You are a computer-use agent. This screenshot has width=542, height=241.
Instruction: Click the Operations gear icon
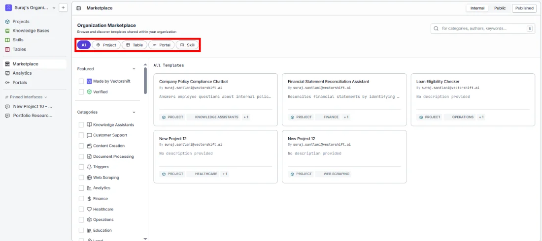[89, 219]
